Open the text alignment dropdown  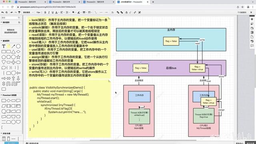click(x=62, y=12)
